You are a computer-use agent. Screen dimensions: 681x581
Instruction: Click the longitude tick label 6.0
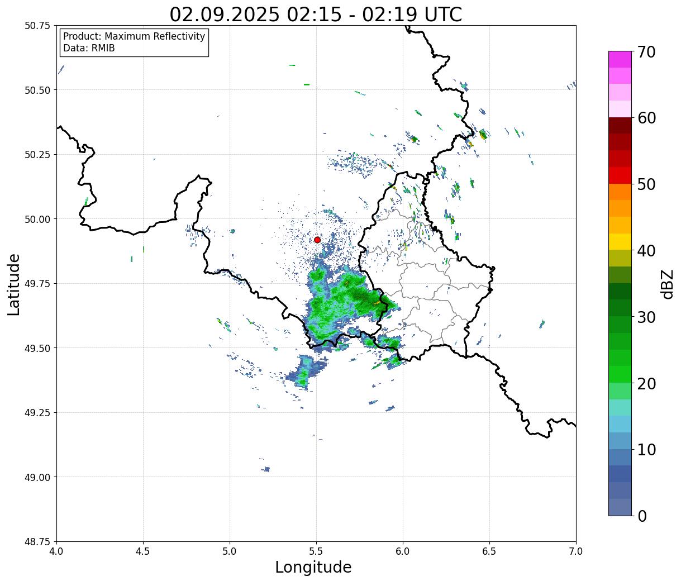(x=403, y=551)
